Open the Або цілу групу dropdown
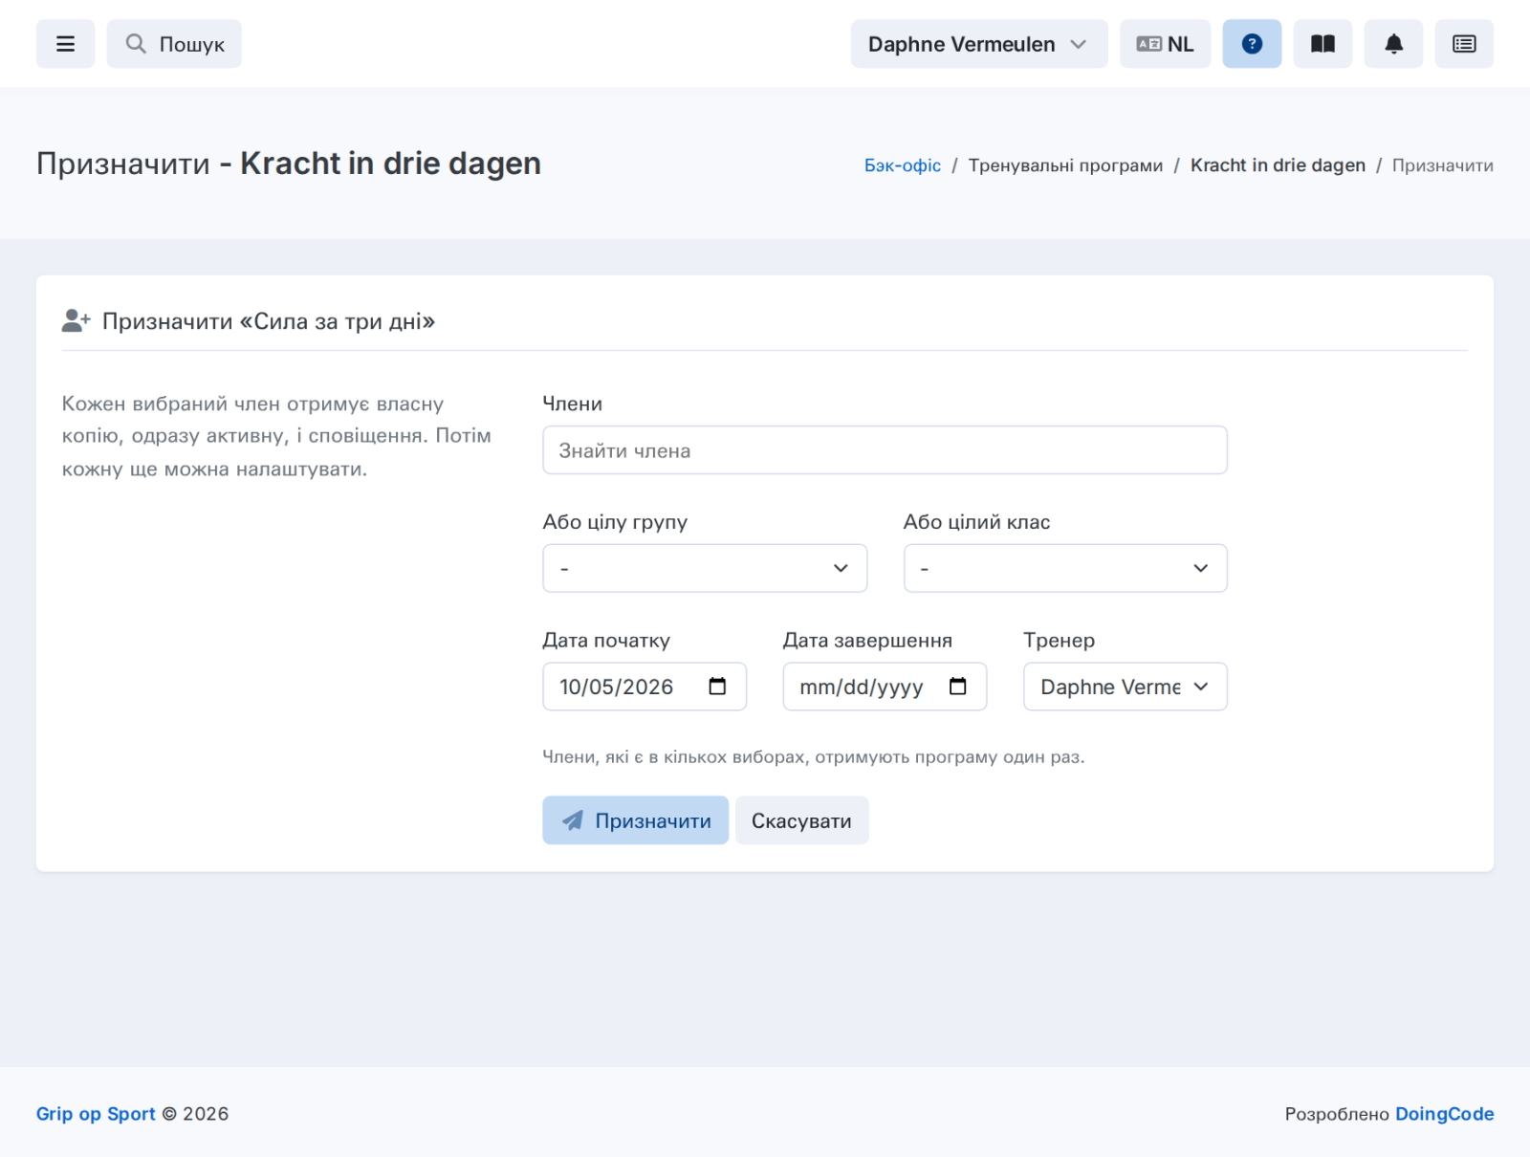This screenshot has height=1157, width=1530. click(705, 568)
